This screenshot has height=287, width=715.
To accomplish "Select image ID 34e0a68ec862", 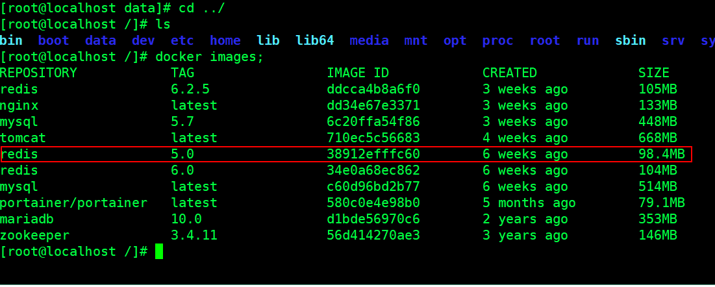I will (x=373, y=171).
